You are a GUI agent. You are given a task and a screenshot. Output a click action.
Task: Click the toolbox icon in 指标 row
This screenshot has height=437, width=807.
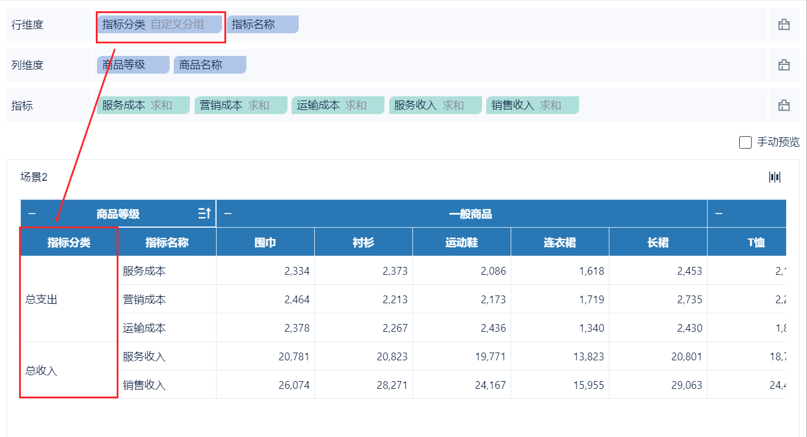pyautogui.click(x=784, y=105)
